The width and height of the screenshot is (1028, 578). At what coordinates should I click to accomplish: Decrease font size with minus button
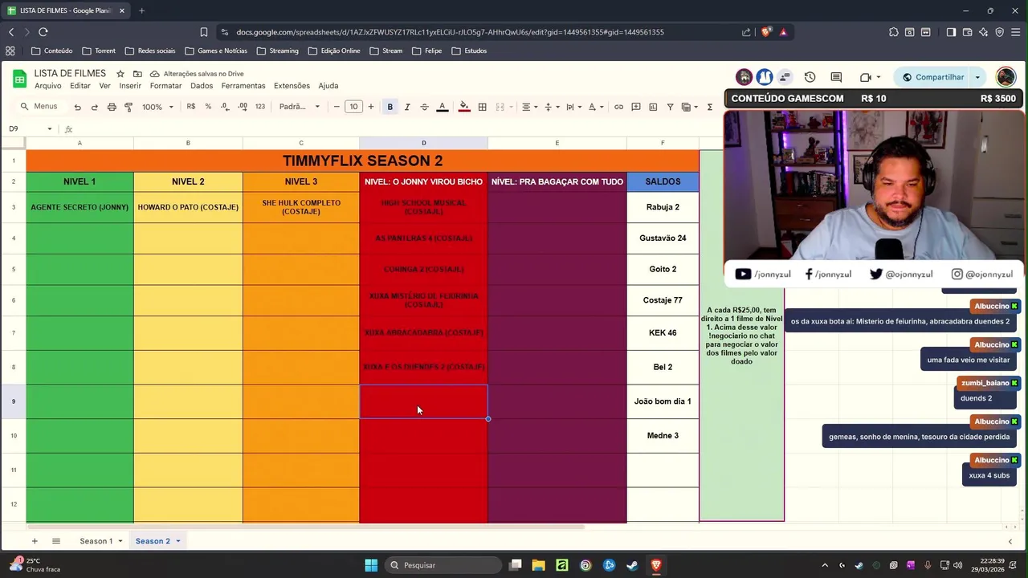point(337,107)
